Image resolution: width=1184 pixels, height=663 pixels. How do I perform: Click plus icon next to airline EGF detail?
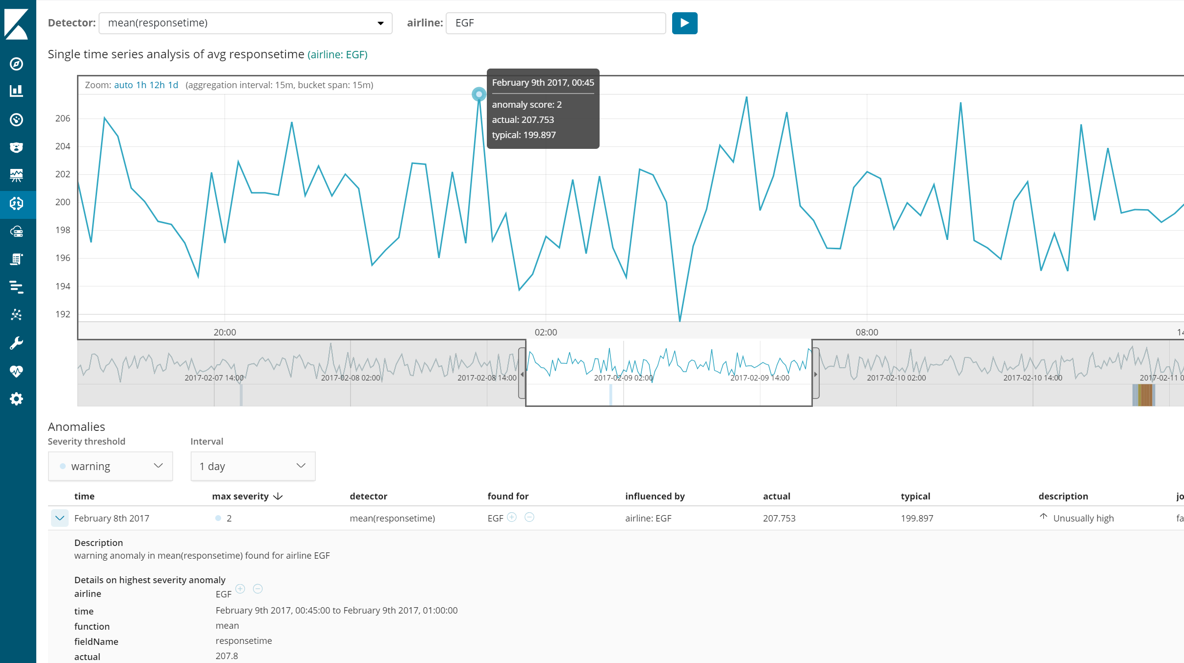click(240, 589)
